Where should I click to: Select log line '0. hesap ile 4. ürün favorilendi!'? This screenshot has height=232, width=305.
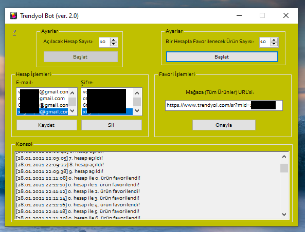point(78,205)
